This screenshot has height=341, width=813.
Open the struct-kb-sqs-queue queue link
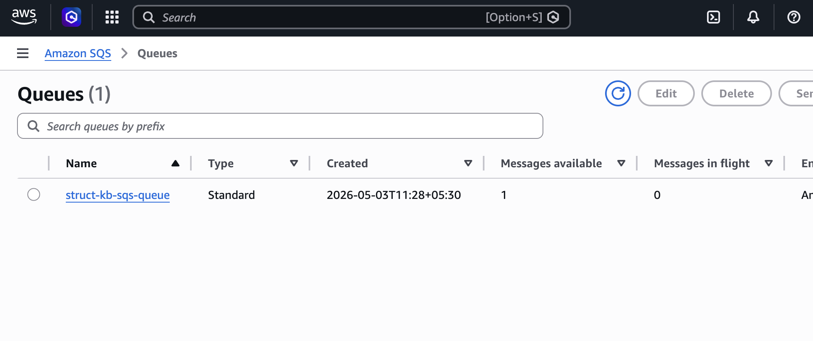[118, 195]
